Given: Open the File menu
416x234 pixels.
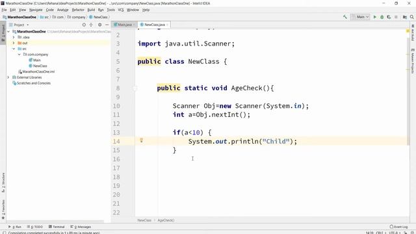Looking at the screenshot, I should [x=4, y=10].
